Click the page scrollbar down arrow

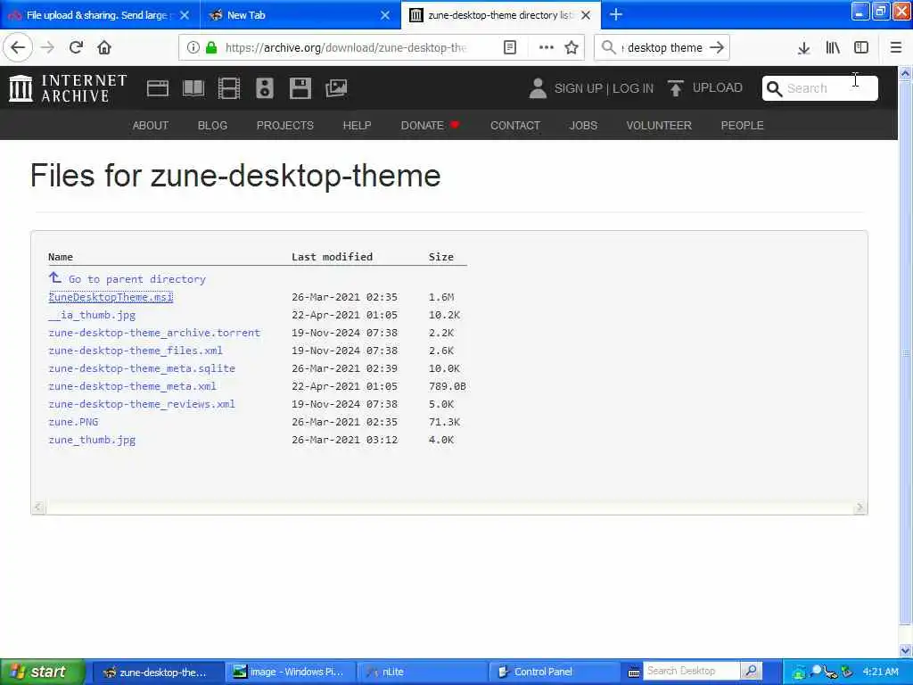pos(906,650)
